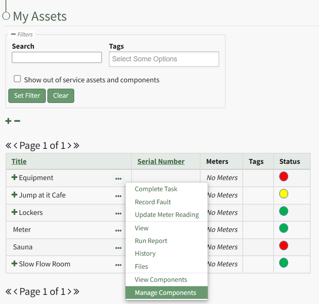
Task: Open the three-dot menu for Sauna
Action: click(x=118, y=248)
